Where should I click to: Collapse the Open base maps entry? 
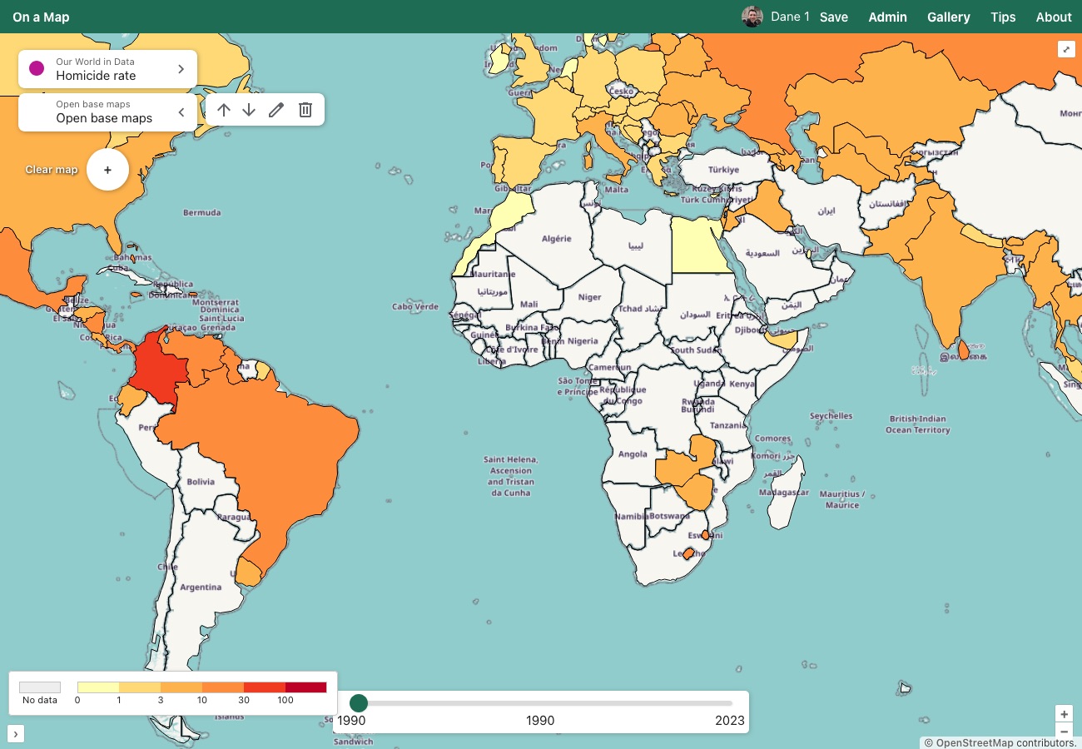tap(181, 112)
